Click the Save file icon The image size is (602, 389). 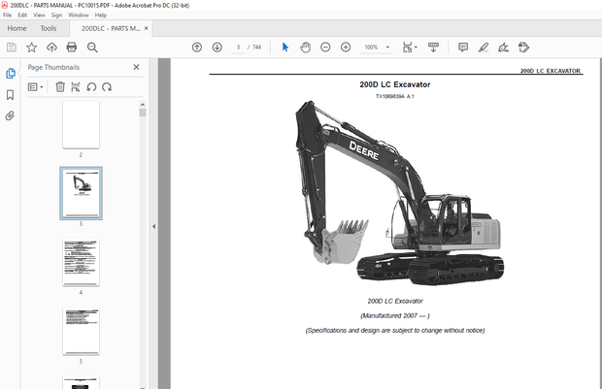click(12, 48)
